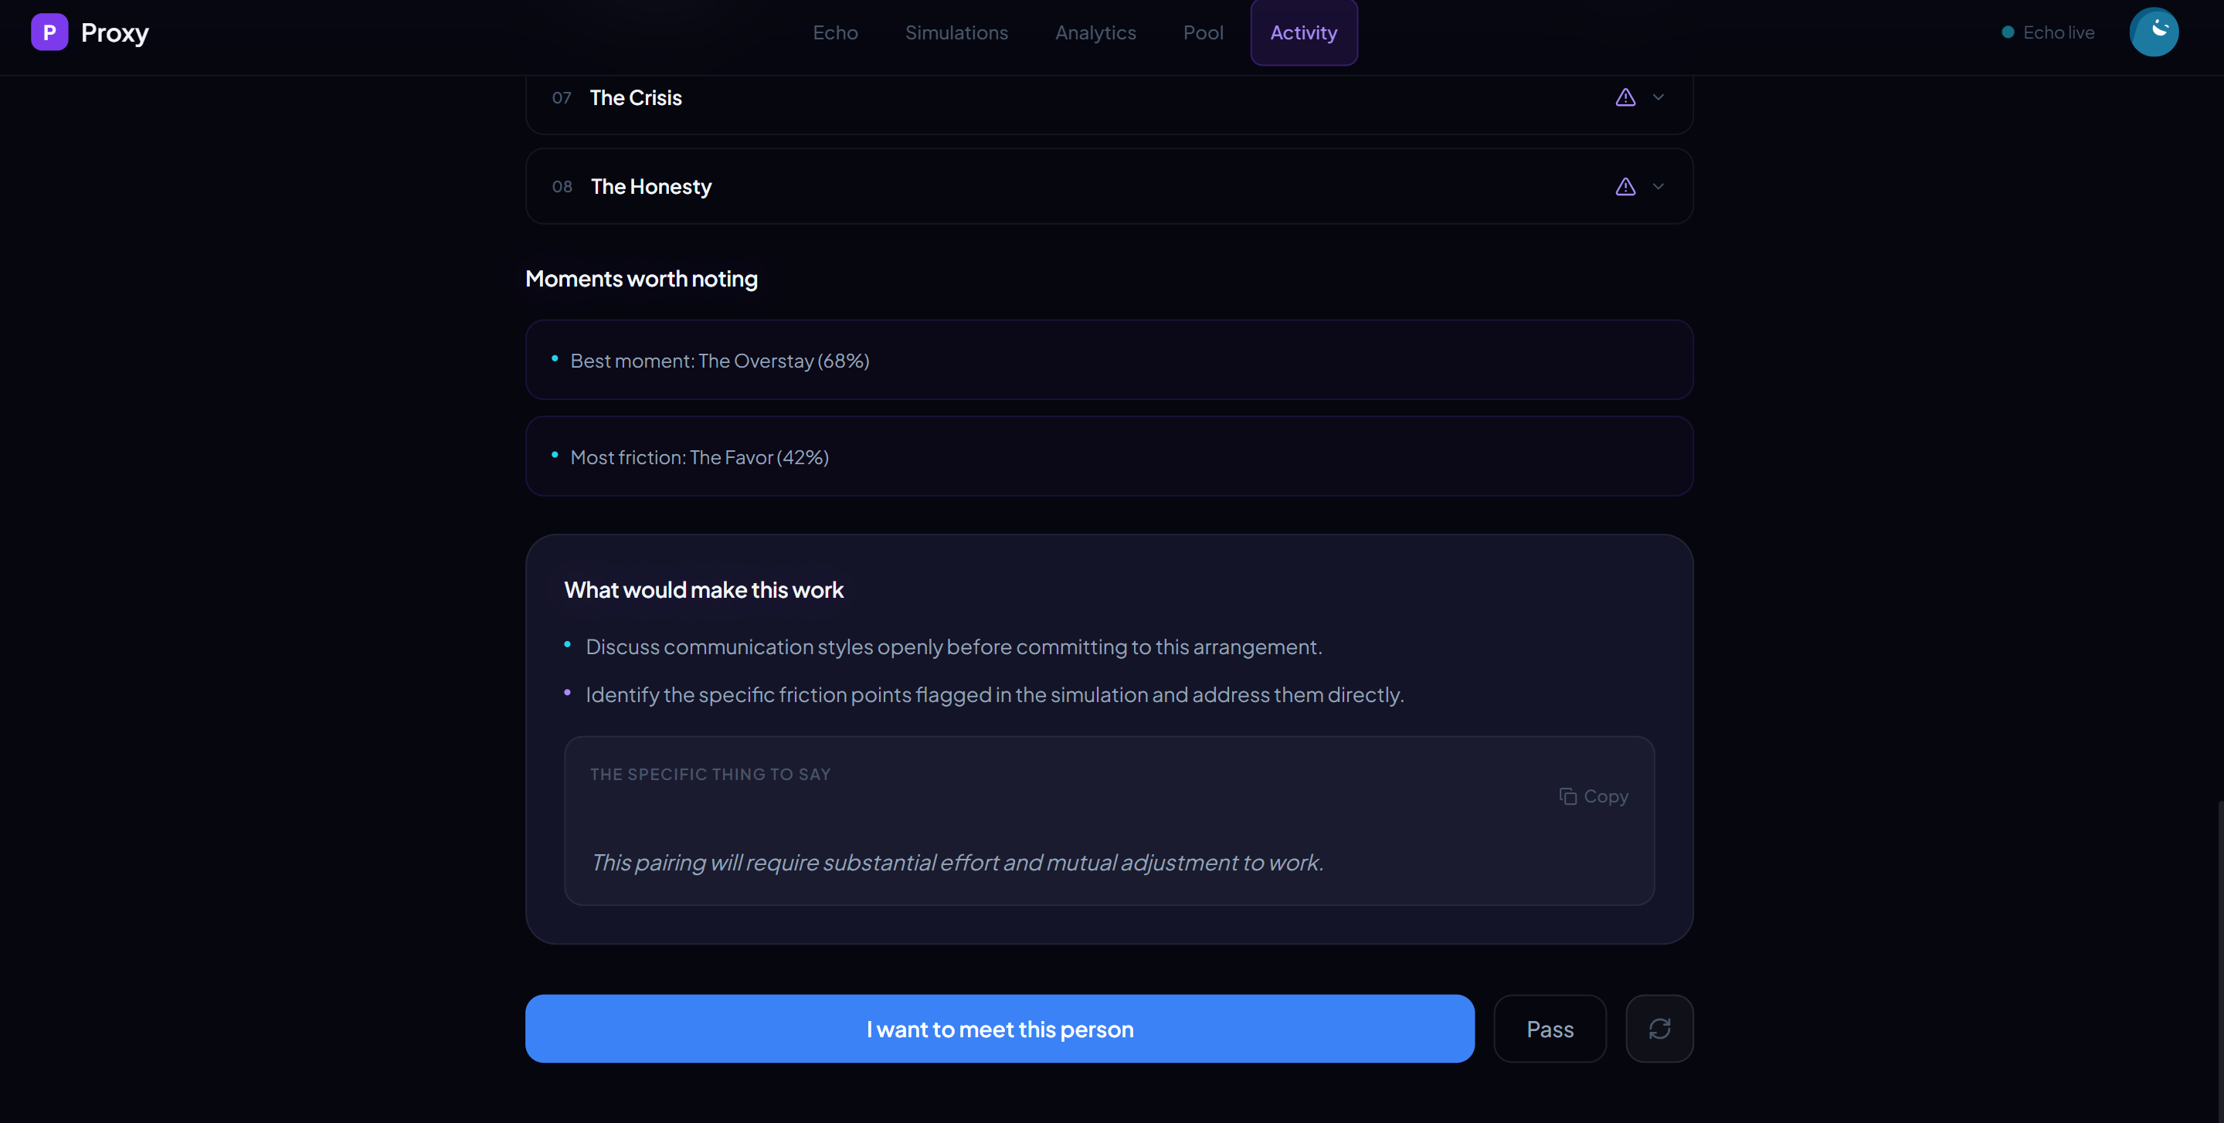Screen dimensions: 2224x1123
Task: Go to the Analytics tab
Action: (1095, 32)
